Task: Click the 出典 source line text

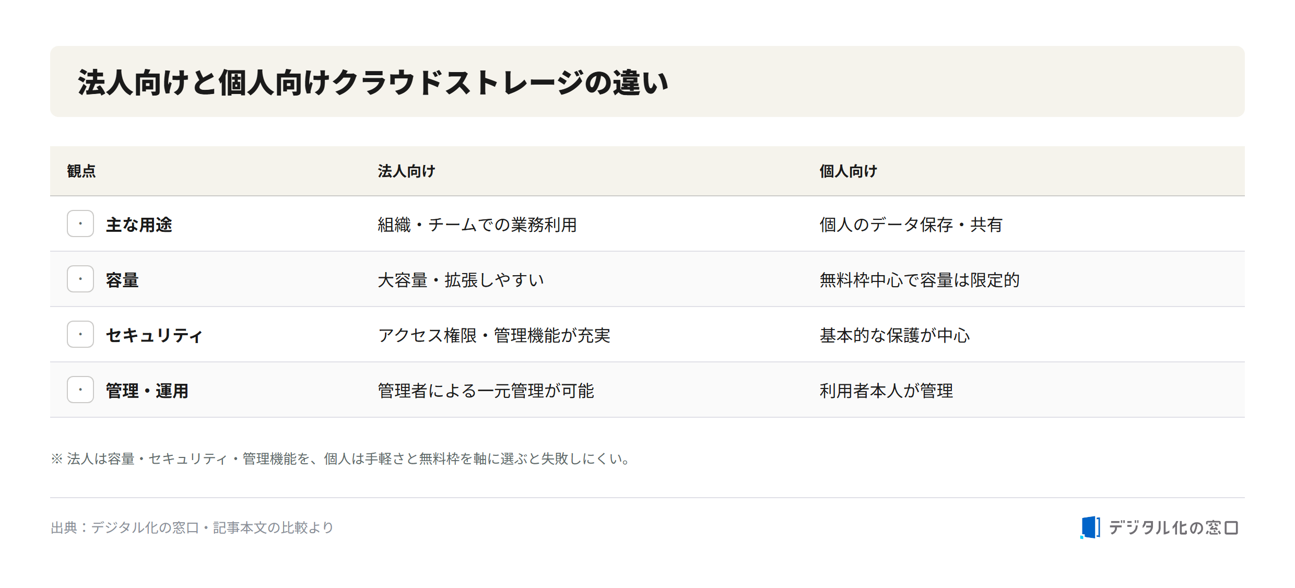Action: click(192, 527)
